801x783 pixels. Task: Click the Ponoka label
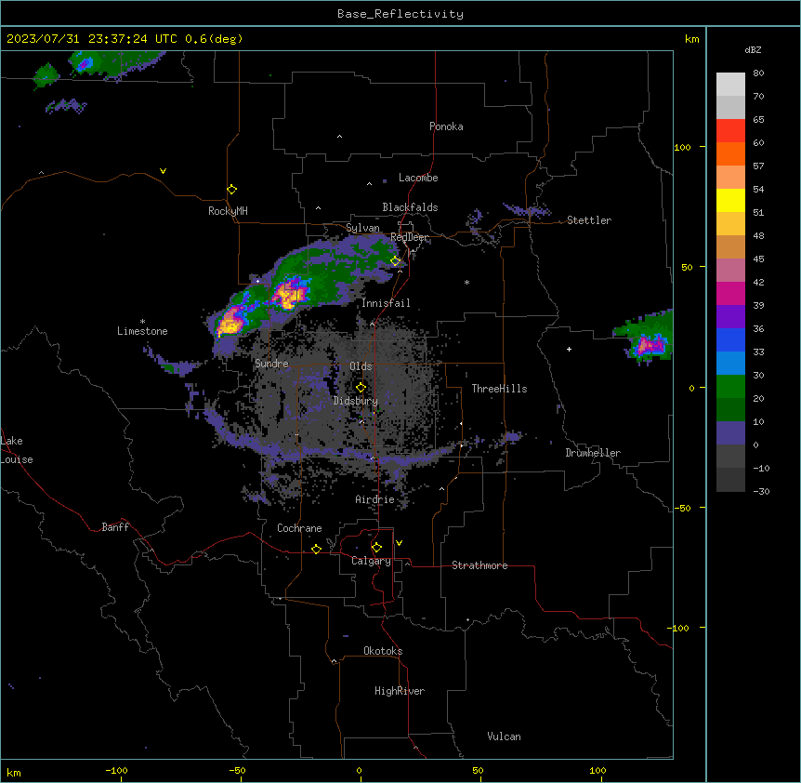coord(446,126)
